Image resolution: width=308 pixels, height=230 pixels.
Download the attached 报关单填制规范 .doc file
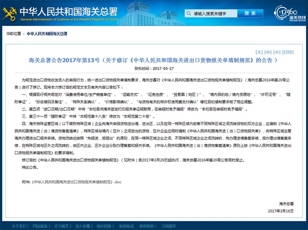coord(76,182)
